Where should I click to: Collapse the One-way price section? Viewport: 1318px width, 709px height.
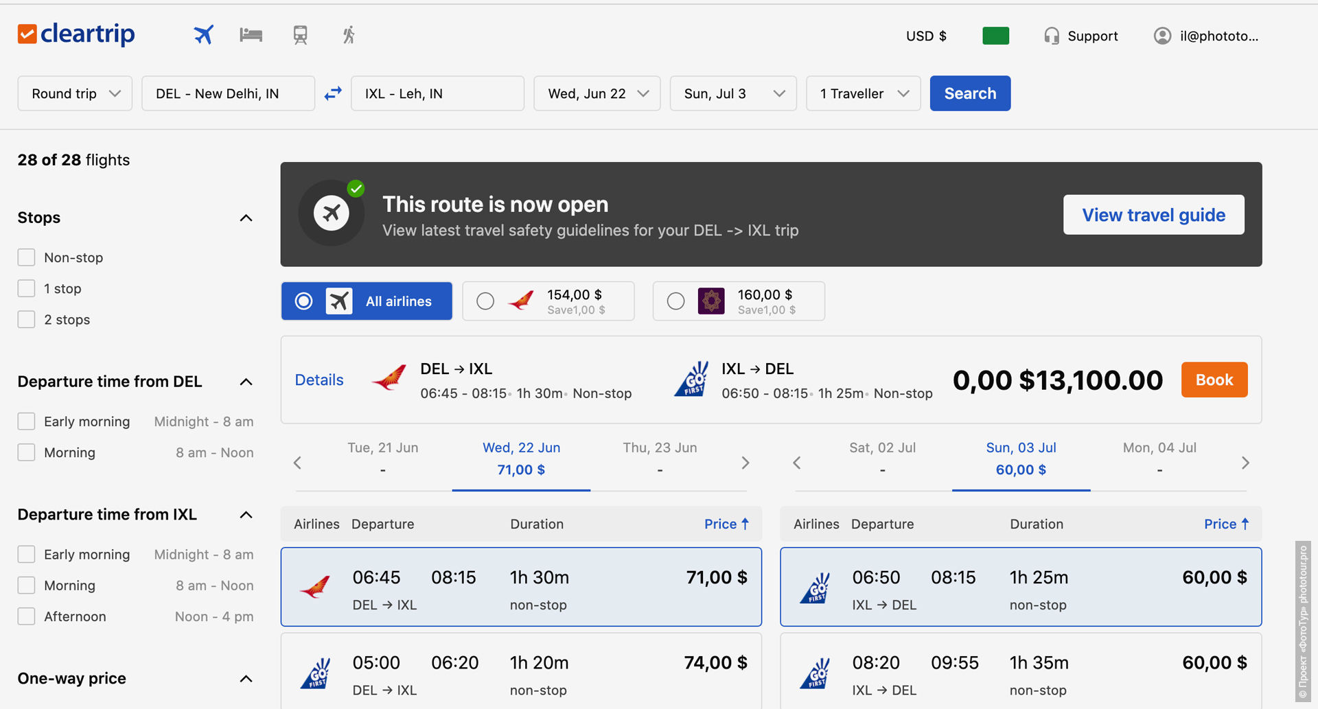pos(246,679)
